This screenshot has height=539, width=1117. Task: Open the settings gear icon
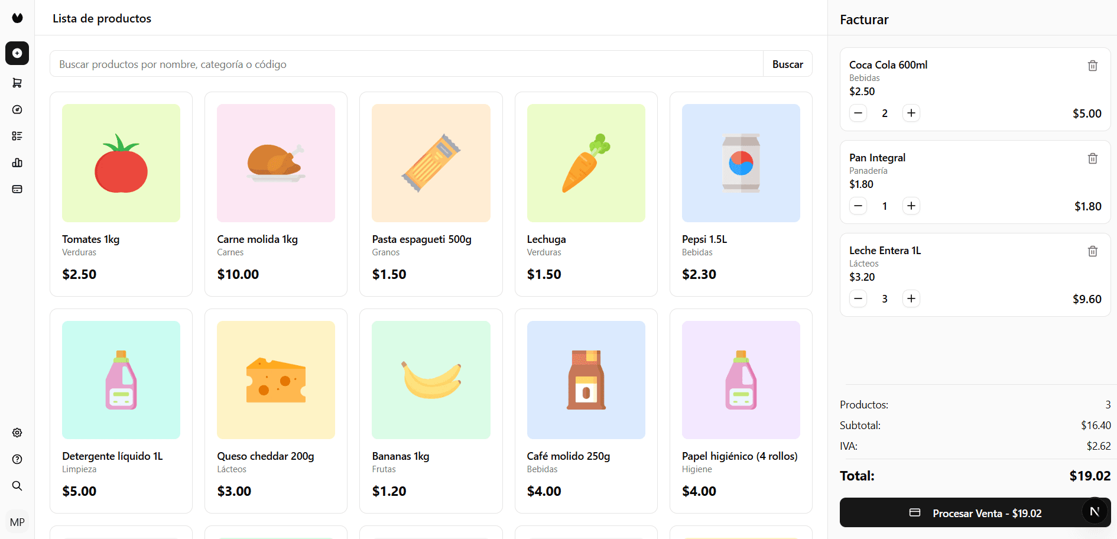pyautogui.click(x=17, y=433)
